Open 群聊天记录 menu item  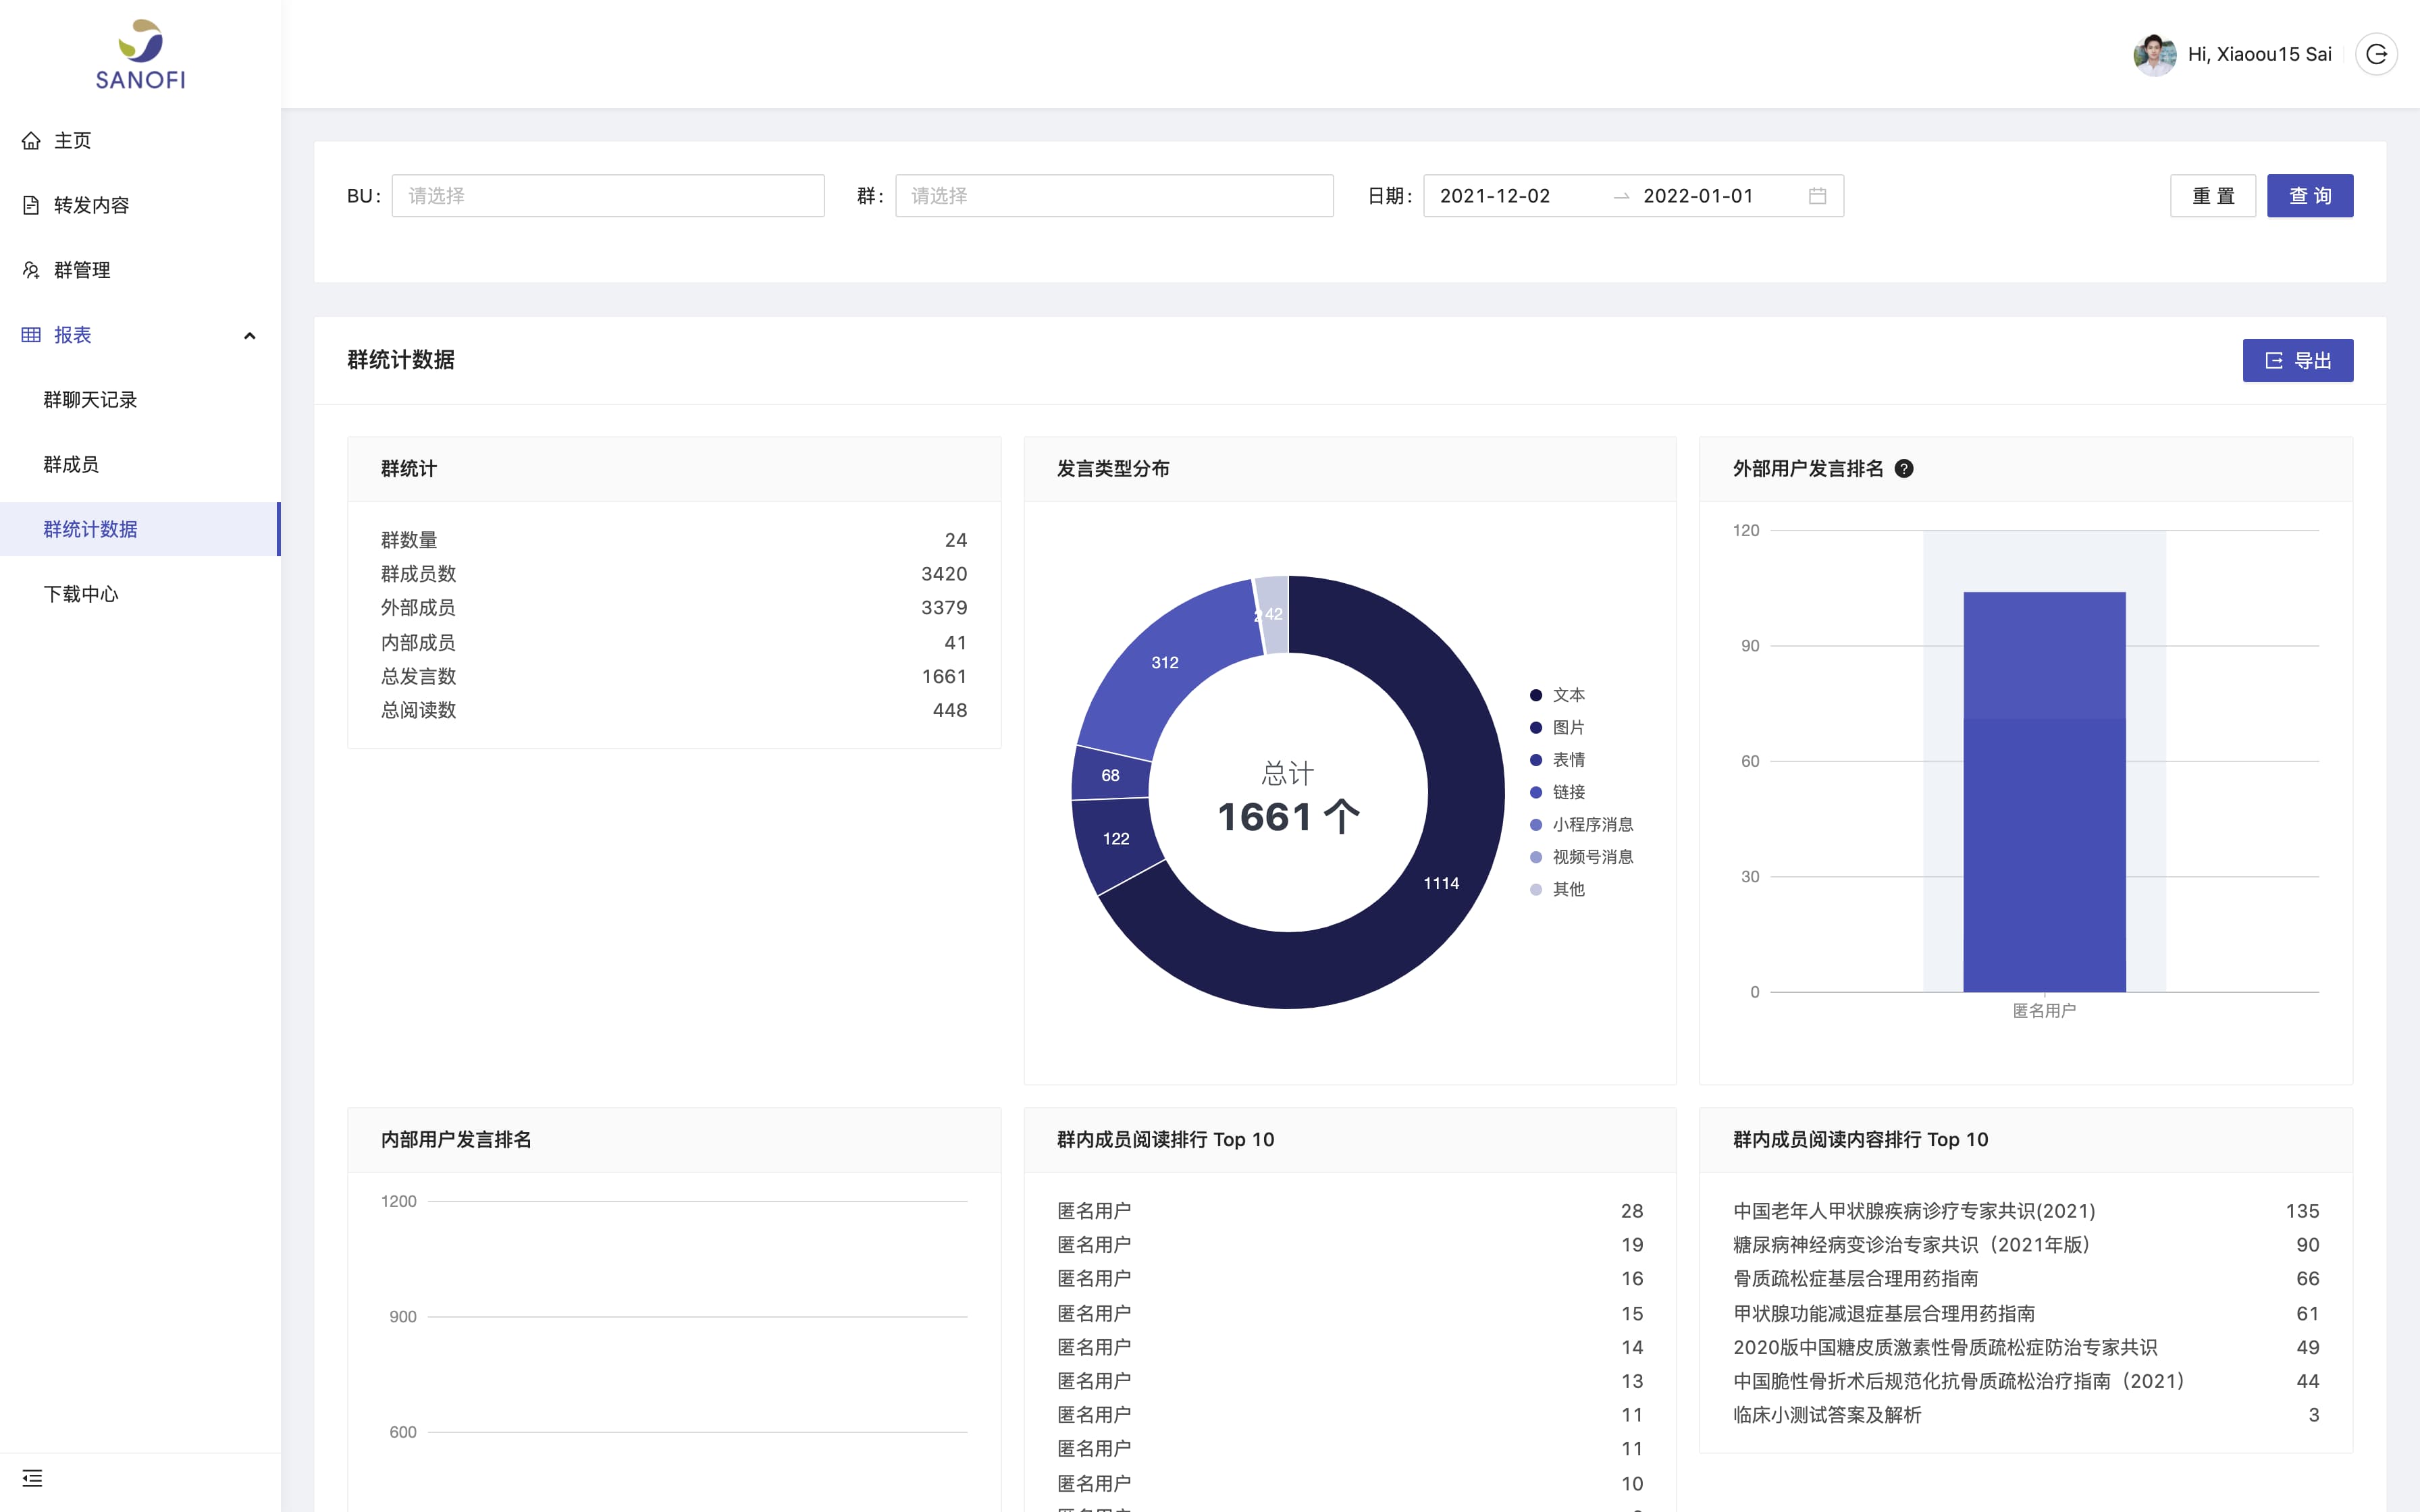(90, 400)
